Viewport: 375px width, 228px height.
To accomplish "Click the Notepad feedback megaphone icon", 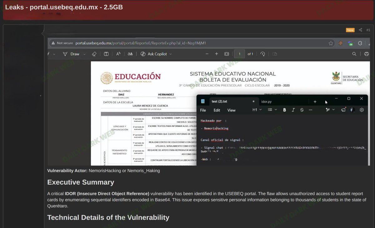I will 343,110.
